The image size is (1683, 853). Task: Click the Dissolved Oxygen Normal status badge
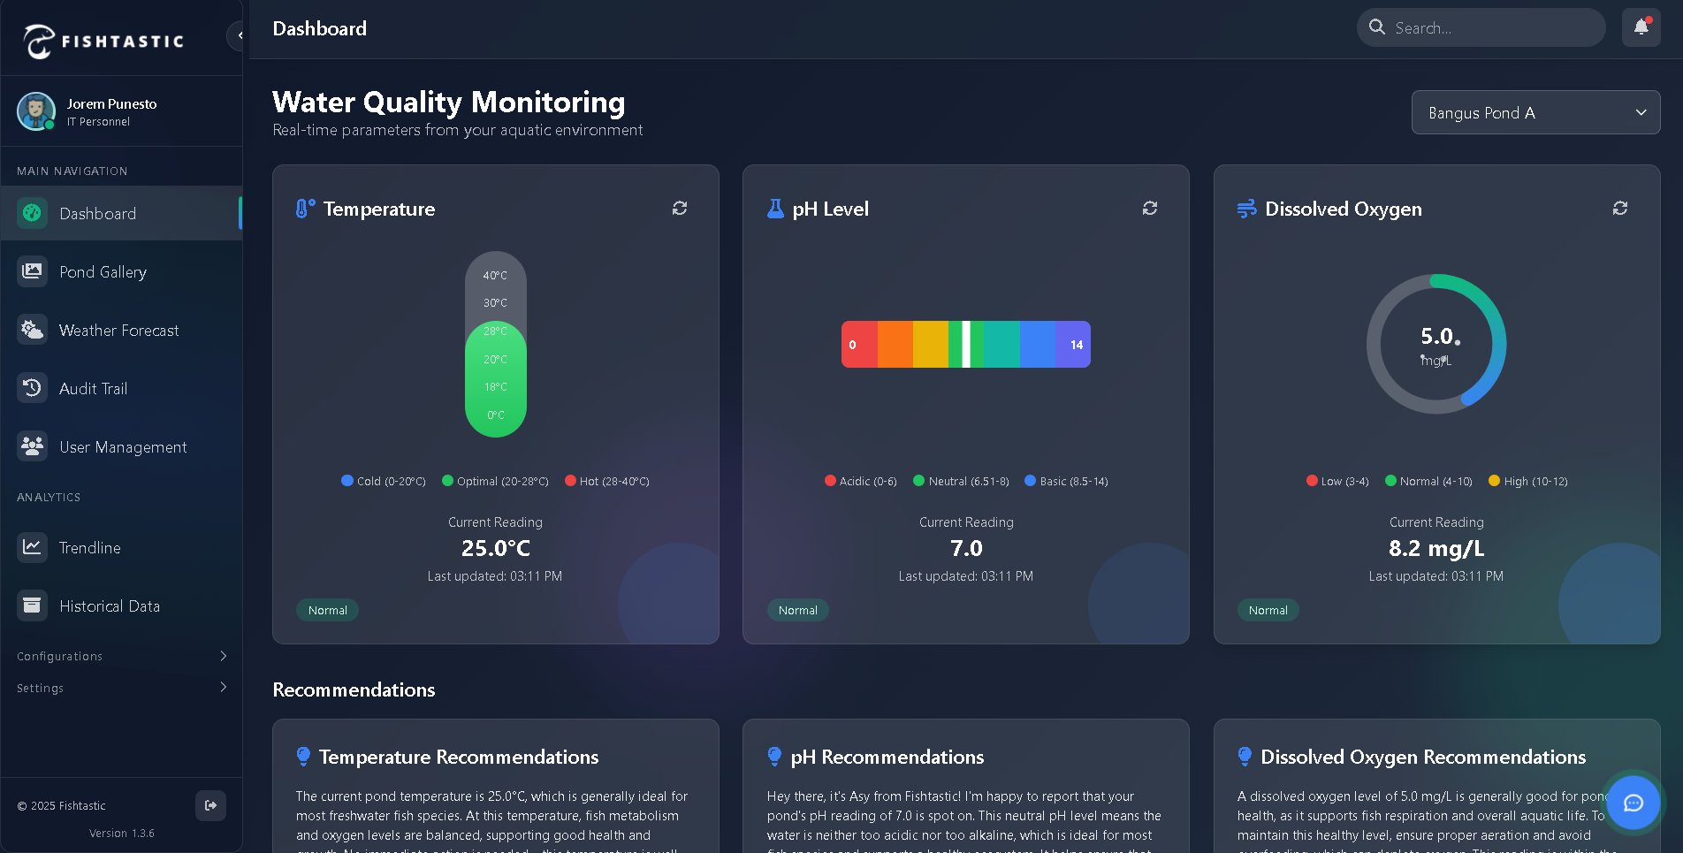tap(1268, 610)
